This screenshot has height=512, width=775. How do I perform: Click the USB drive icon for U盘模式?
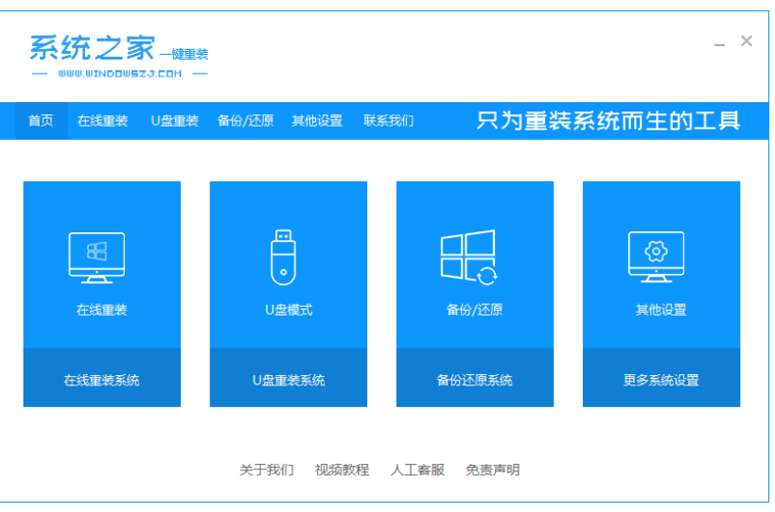(x=284, y=257)
